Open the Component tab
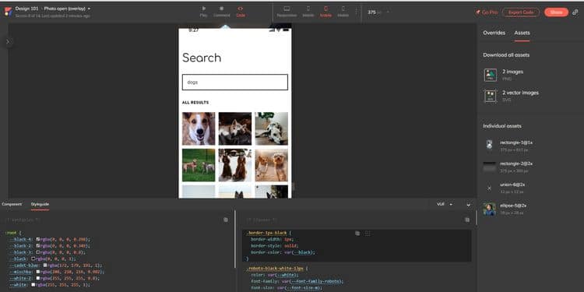This screenshot has width=584, height=292. tap(12, 204)
